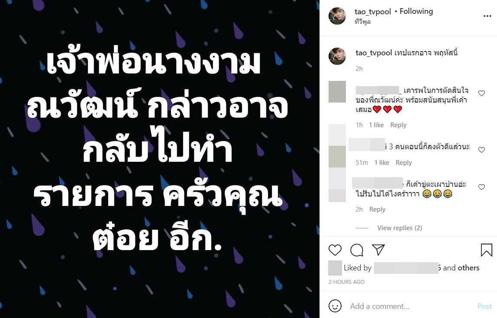Like the '3 คนตอนนี้' comment
This screenshot has height=318, width=497.
[x=481, y=150]
